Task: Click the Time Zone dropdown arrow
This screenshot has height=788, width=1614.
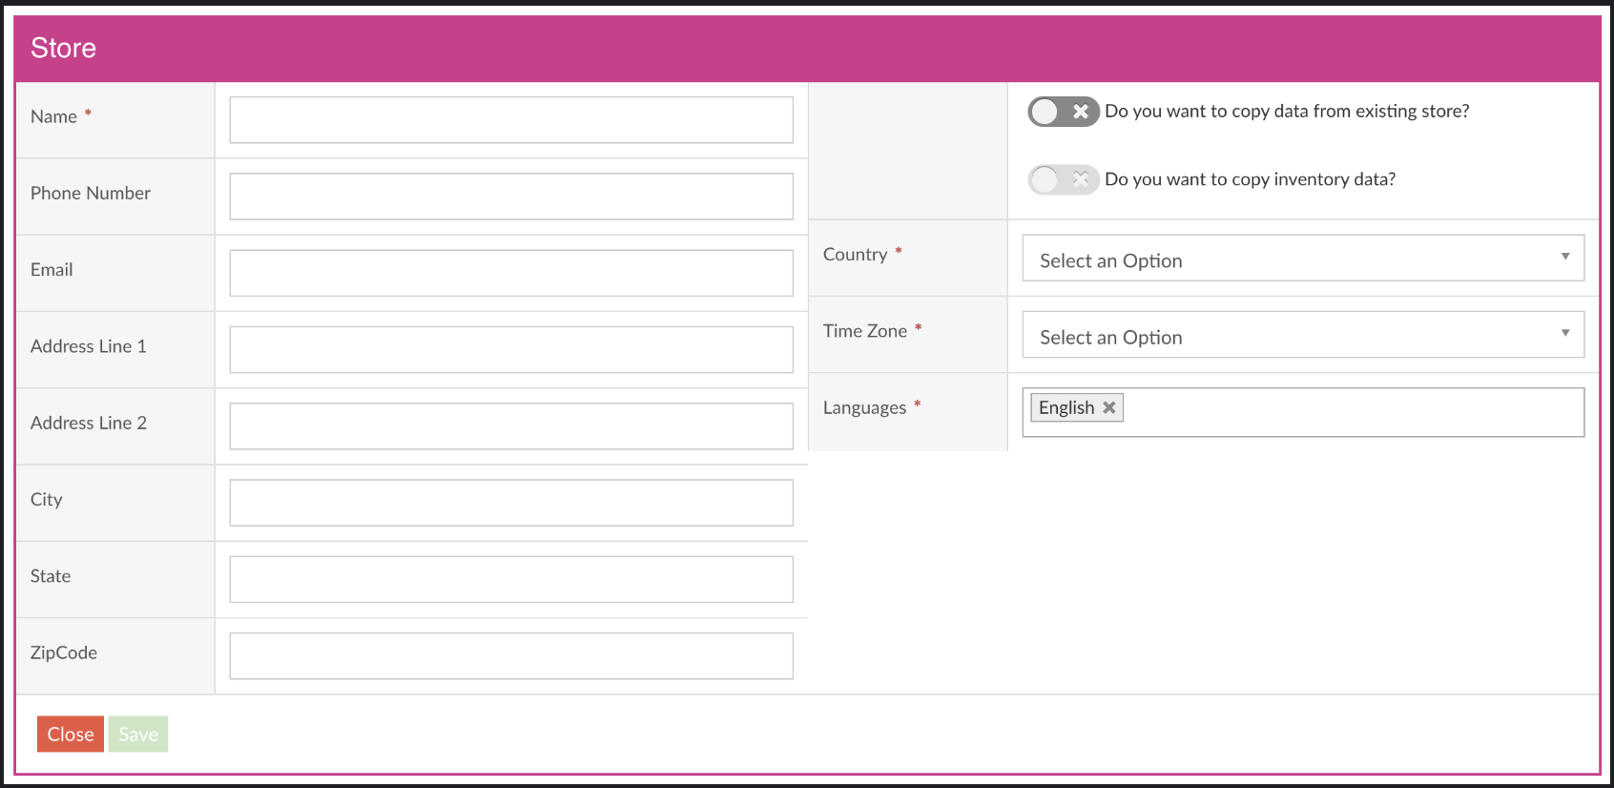Action: point(1565,333)
